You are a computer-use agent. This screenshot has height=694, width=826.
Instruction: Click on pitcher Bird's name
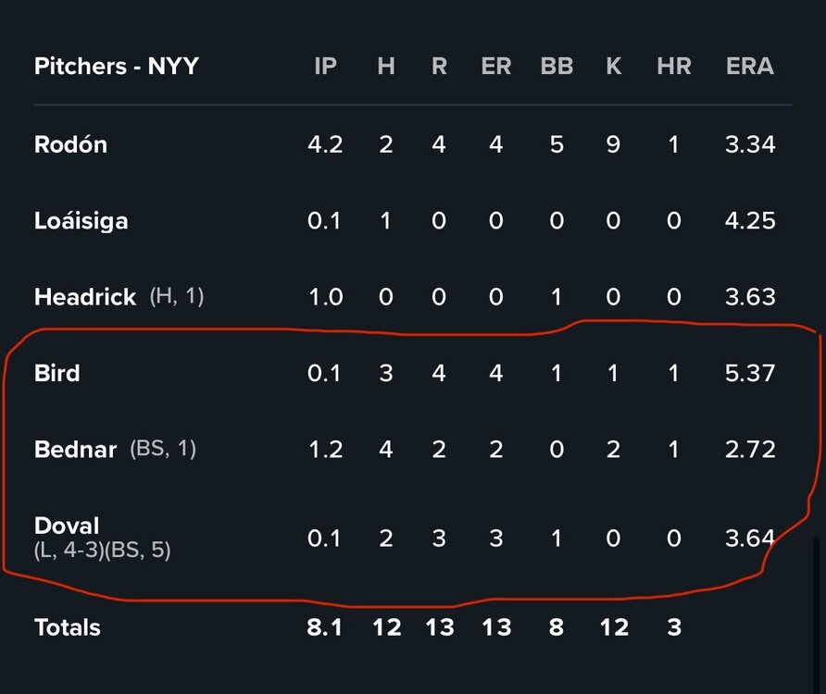[x=56, y=373]
